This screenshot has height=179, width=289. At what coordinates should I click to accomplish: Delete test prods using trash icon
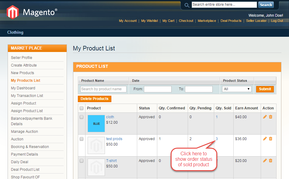click(x=270, y=139)
